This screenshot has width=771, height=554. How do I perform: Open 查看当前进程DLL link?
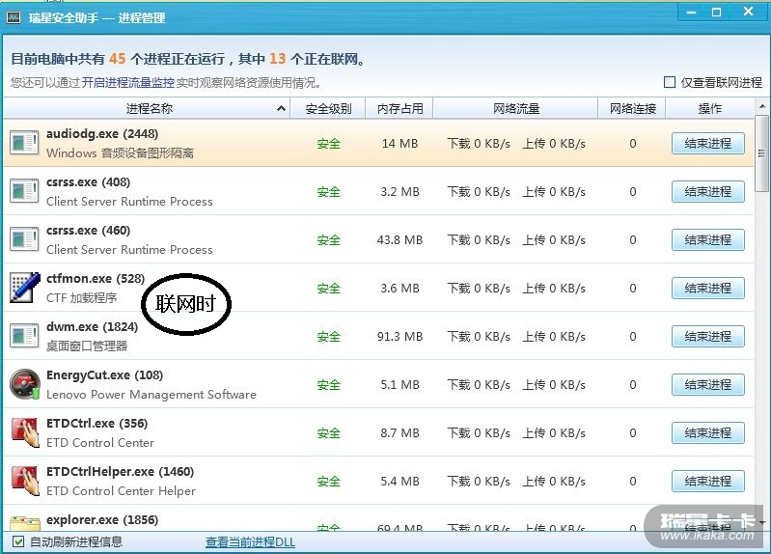tap(250, 542)
